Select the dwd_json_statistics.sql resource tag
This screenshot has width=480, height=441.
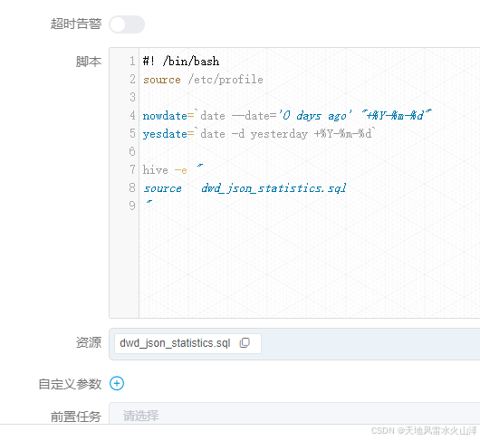pyautogui.click(x=187, y=343)
